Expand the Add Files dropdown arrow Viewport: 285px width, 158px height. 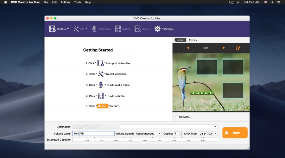[x=68, y=29]
